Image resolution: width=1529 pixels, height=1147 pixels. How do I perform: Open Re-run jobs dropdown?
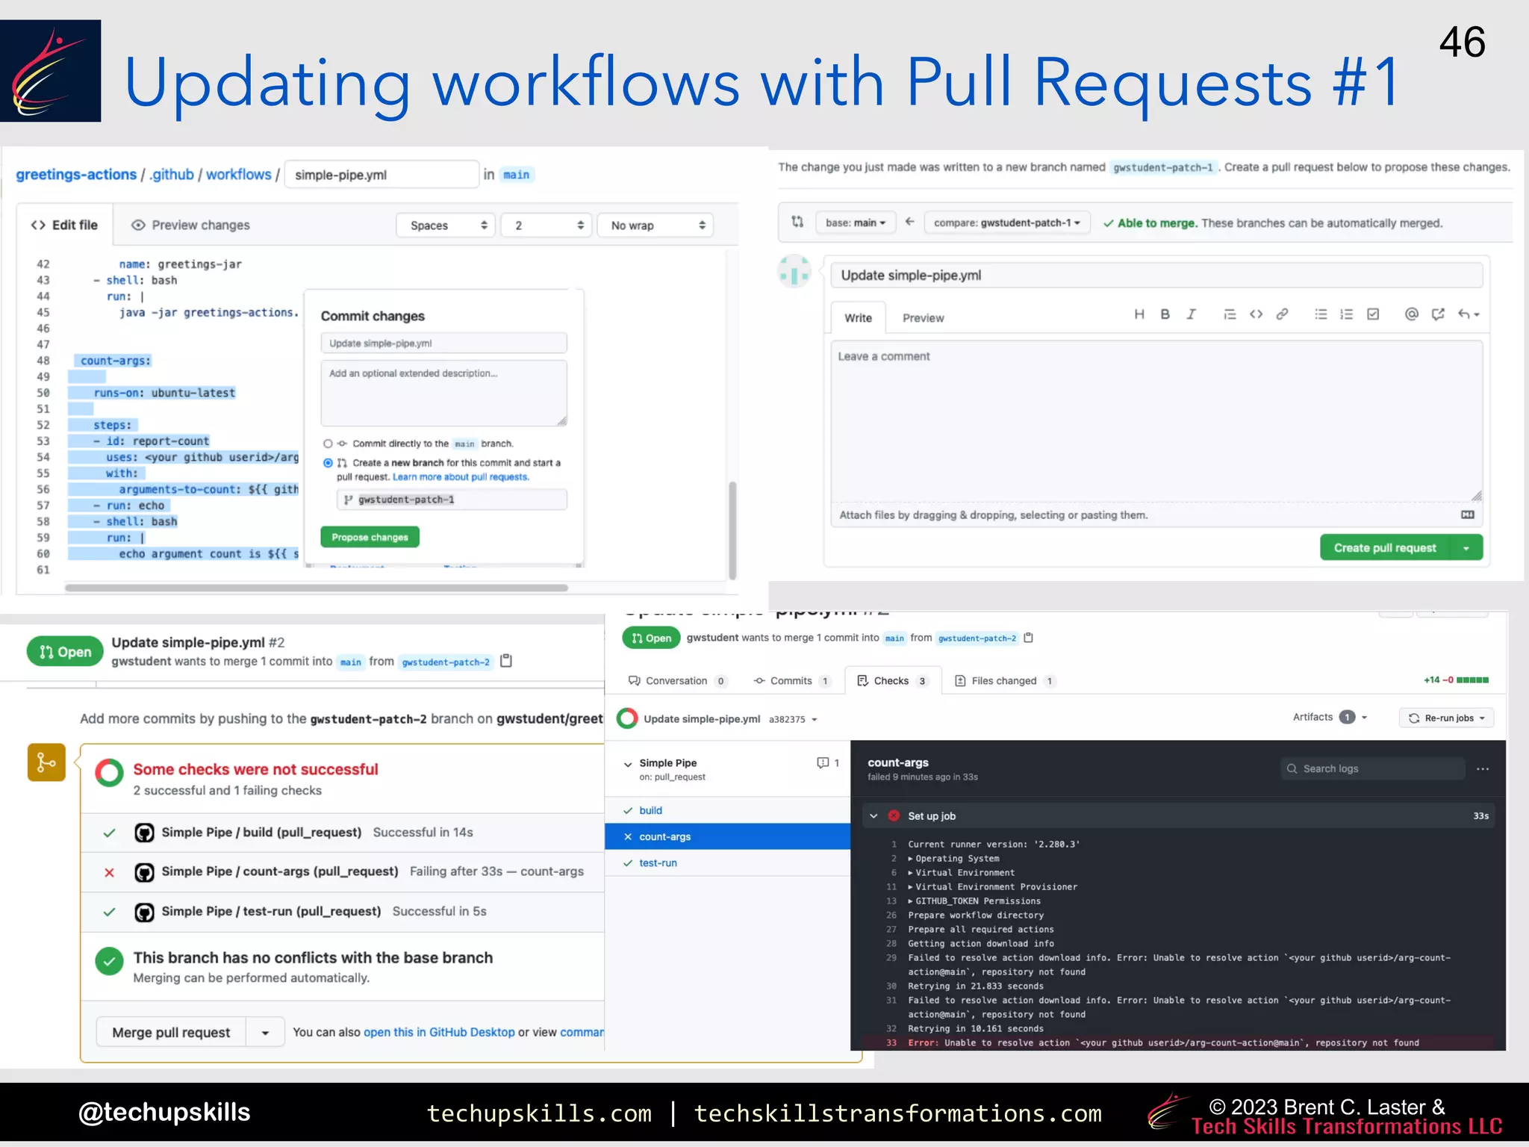[x=1445, y=718]
